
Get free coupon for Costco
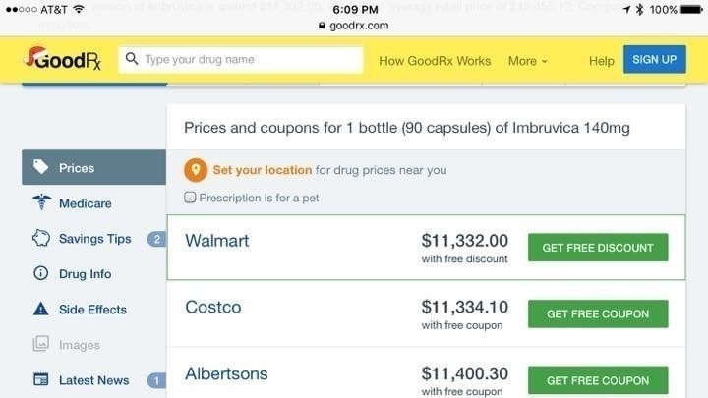pyautogui.click(x=598, y=314)
